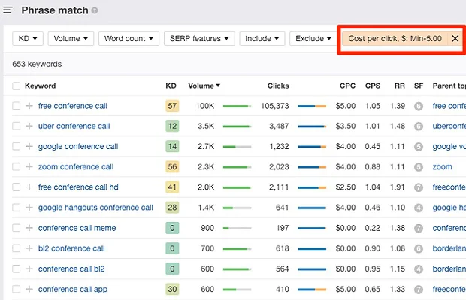Image resolution: width=466 pixels, height=300 pixels.
Task: Check the box for google conference call
Action: pyautogui.click(x=17, y=147)
